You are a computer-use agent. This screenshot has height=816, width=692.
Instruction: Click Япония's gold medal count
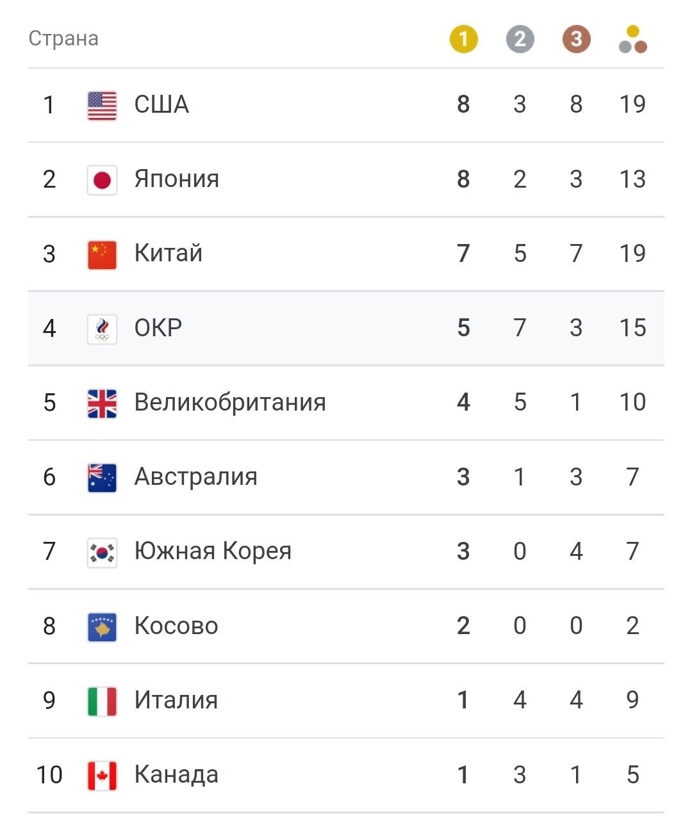(x=463, y=179)
